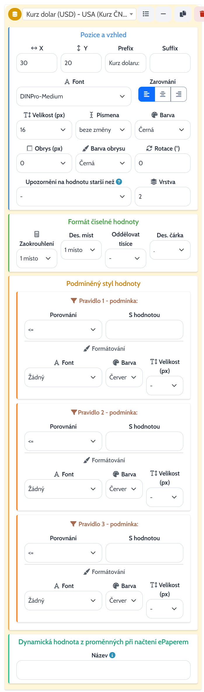Open the Barva 'Černá' color dropdown

pos(163,130)
